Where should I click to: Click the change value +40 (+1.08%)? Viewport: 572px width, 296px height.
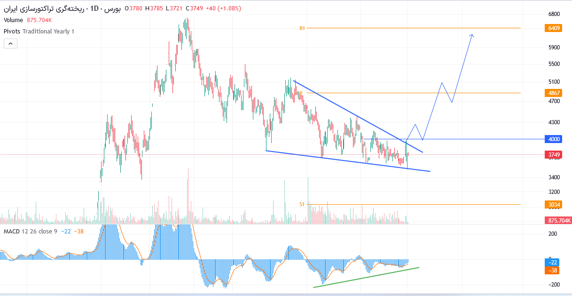point(225,9)
